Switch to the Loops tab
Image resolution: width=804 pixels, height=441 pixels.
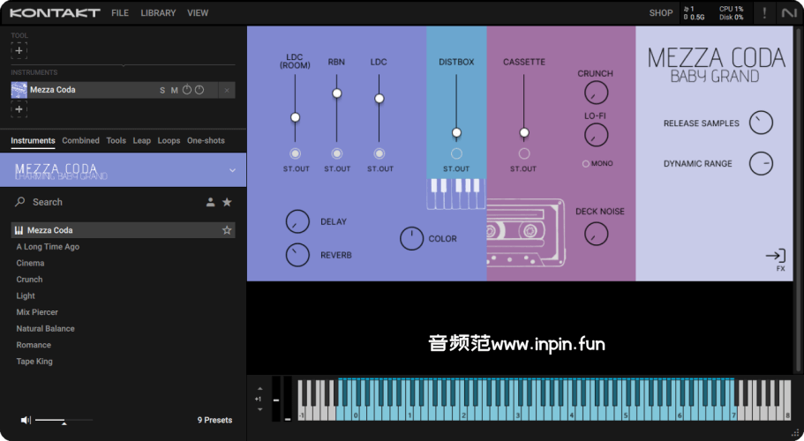[x=169, y=140]
